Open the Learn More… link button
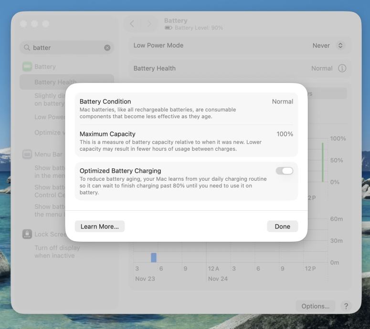The width and height of the screenshot is (370, 329). (x=100, y=226)
